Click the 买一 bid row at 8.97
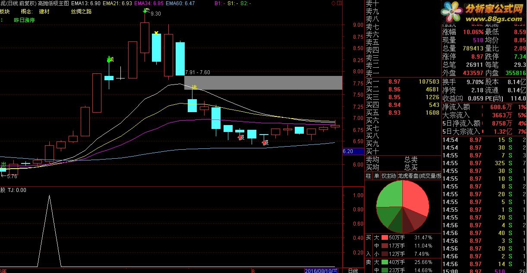The width and height of the screenshot is (527, 273). tap(403, 82)
